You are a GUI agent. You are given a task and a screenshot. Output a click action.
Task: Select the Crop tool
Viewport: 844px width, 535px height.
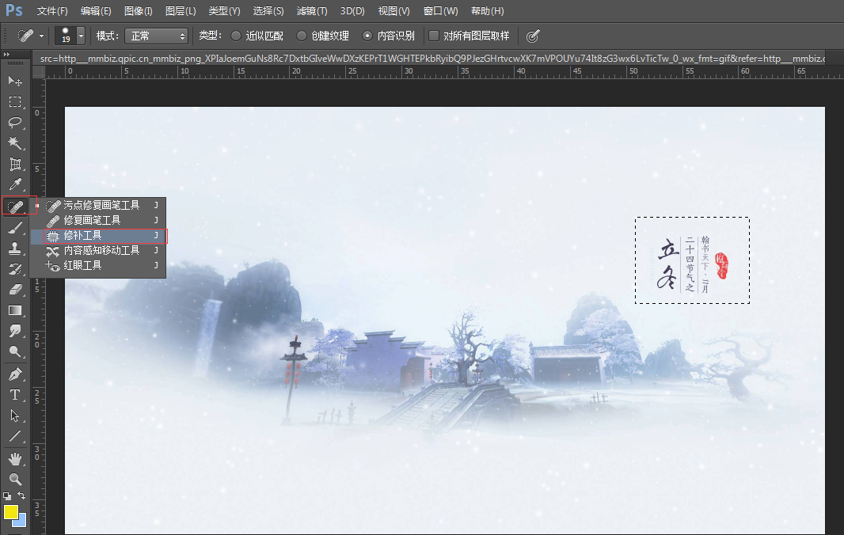pos(15,164)
